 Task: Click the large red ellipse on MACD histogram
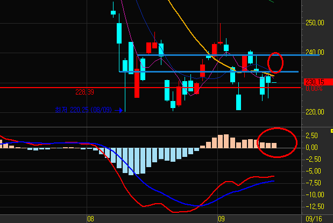[x=277, y=142]
